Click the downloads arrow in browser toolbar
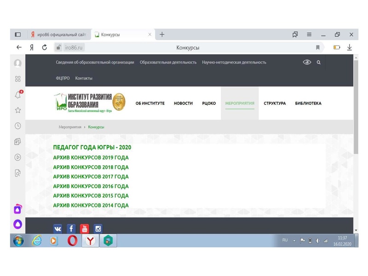This screenshot has width=368, height=276. 350,47
